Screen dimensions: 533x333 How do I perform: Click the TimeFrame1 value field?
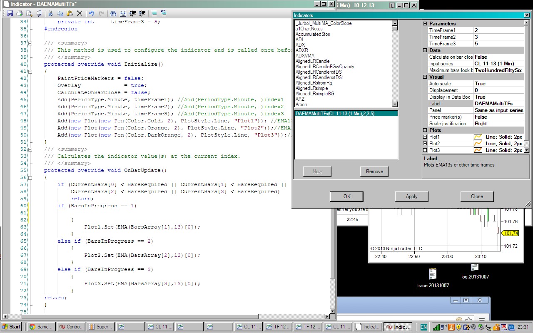[498, 30]
